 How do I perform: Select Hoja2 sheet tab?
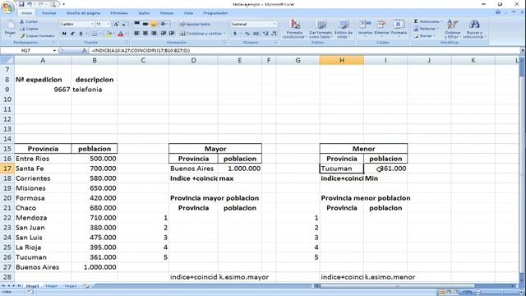pyautogui.click(x=51, y=286)
